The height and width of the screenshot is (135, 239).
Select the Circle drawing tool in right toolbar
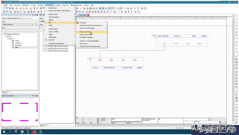[x=236, y=72]
